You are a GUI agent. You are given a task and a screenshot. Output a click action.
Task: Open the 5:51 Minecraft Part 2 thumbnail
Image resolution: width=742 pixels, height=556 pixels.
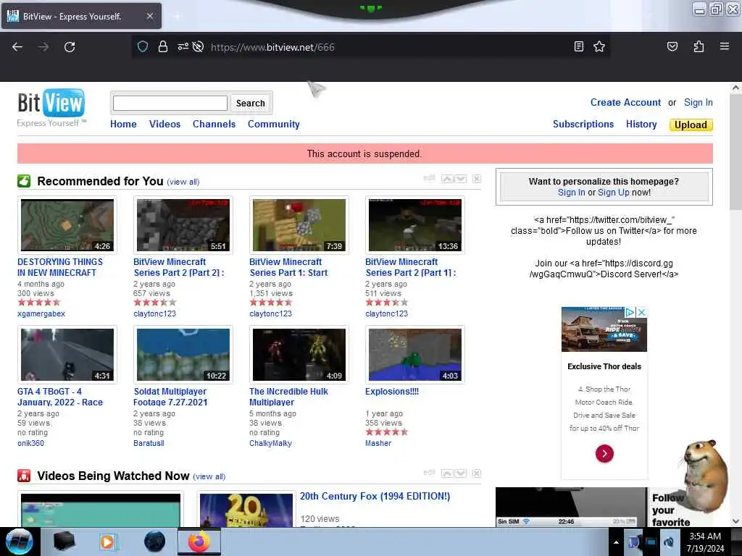183,225
